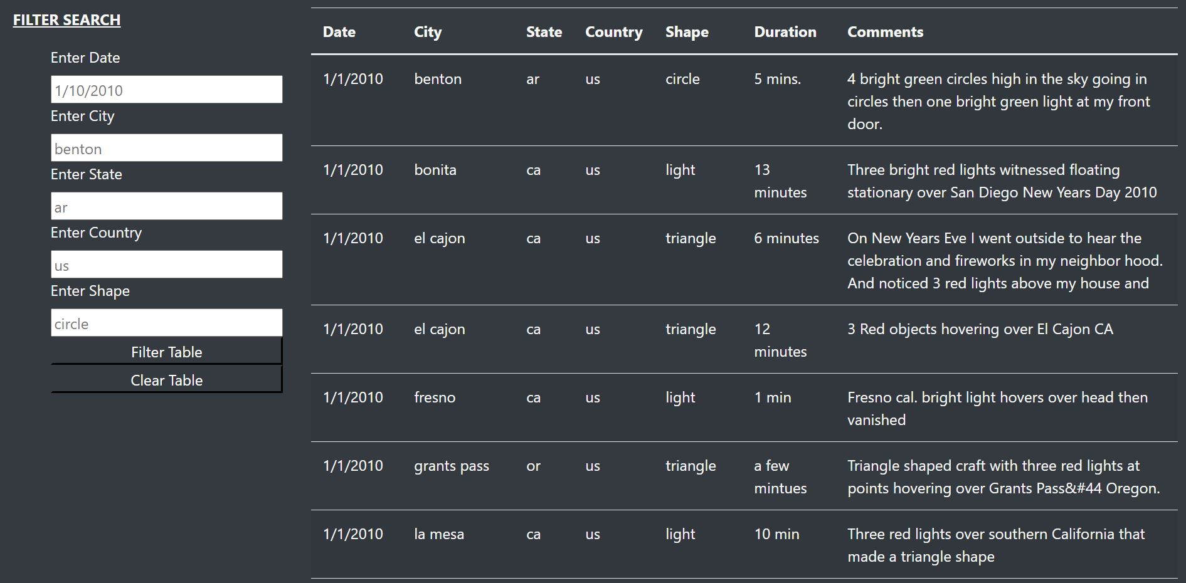Click the Comments column header
The height and width of the screenshot is (583, 1186).
pos(885,32)
